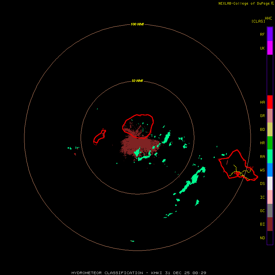Click the UK legend label
The image size is (275, 275).
coord(262,48)
